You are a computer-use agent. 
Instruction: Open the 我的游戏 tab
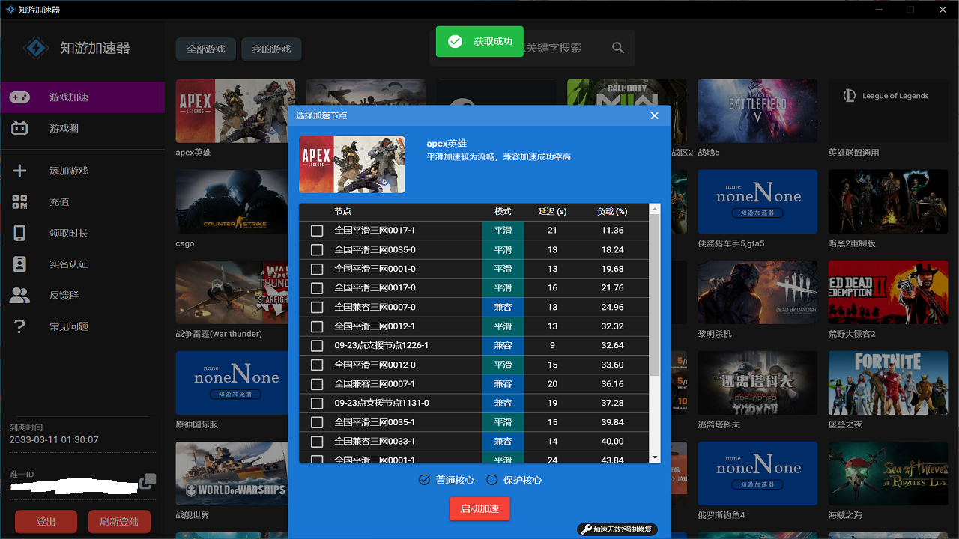pyautogui.click(x=271, y=49)
